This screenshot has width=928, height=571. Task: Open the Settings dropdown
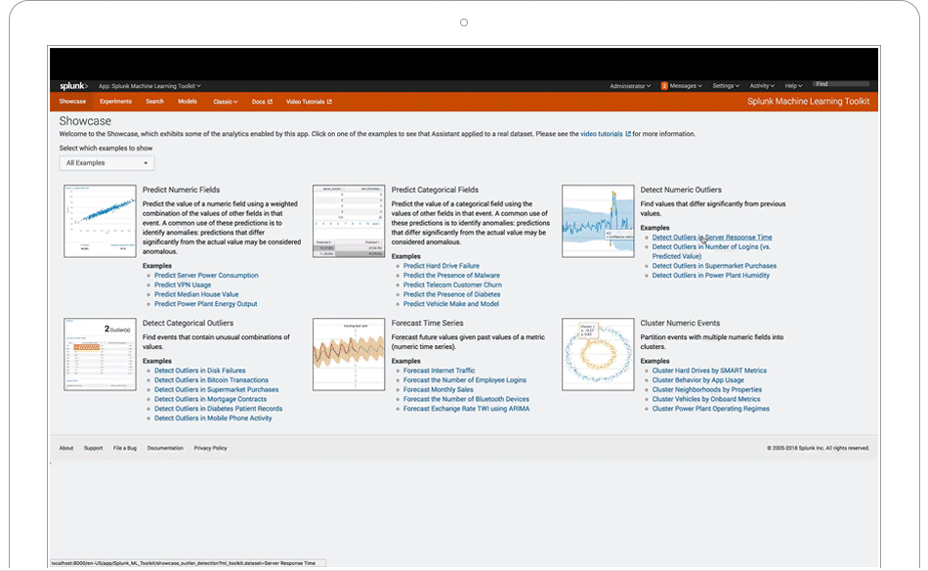tap(726, 86)
